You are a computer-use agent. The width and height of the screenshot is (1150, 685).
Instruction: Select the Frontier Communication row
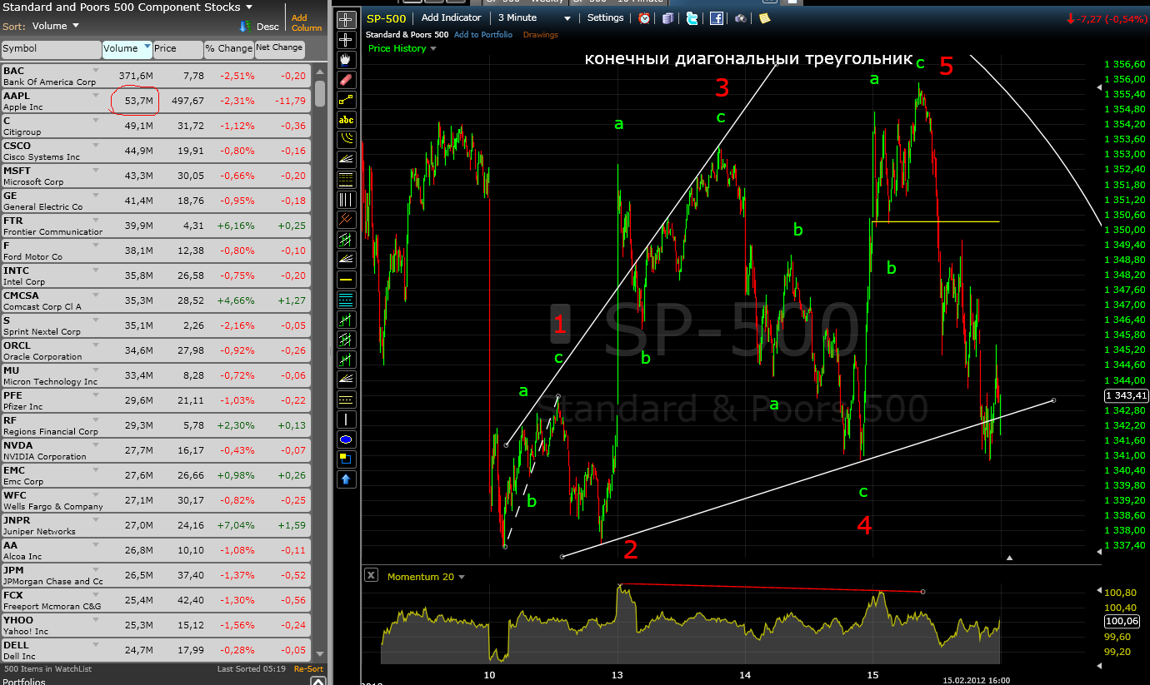point(156,226)
